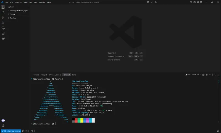Click errors and warnings count in status bar

[x=26, y=131]
